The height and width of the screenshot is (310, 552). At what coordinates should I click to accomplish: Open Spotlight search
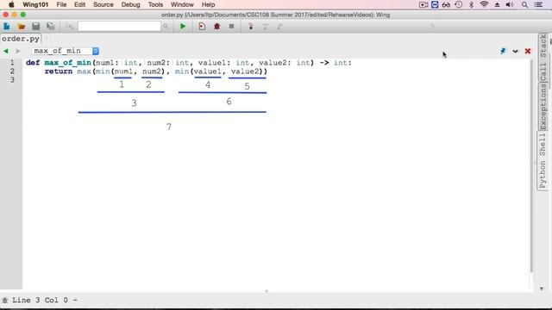click(524, 4)
